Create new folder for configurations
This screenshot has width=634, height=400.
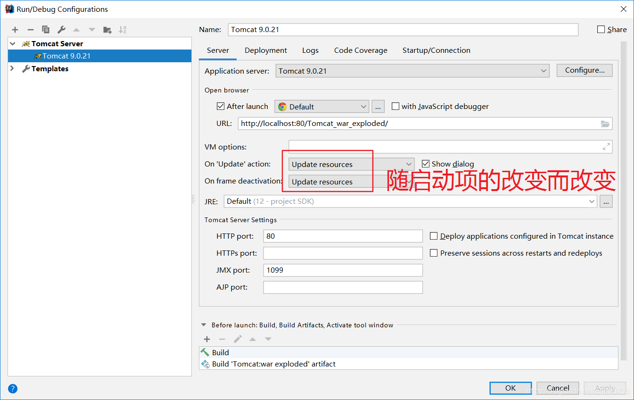coord(107,30)
